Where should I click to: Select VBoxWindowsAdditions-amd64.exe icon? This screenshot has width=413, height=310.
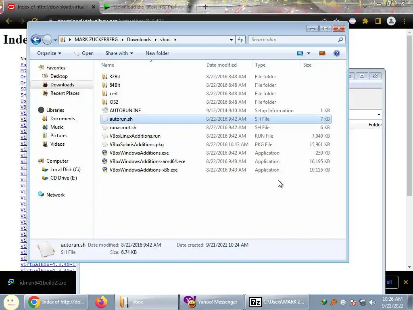(105, 161)
